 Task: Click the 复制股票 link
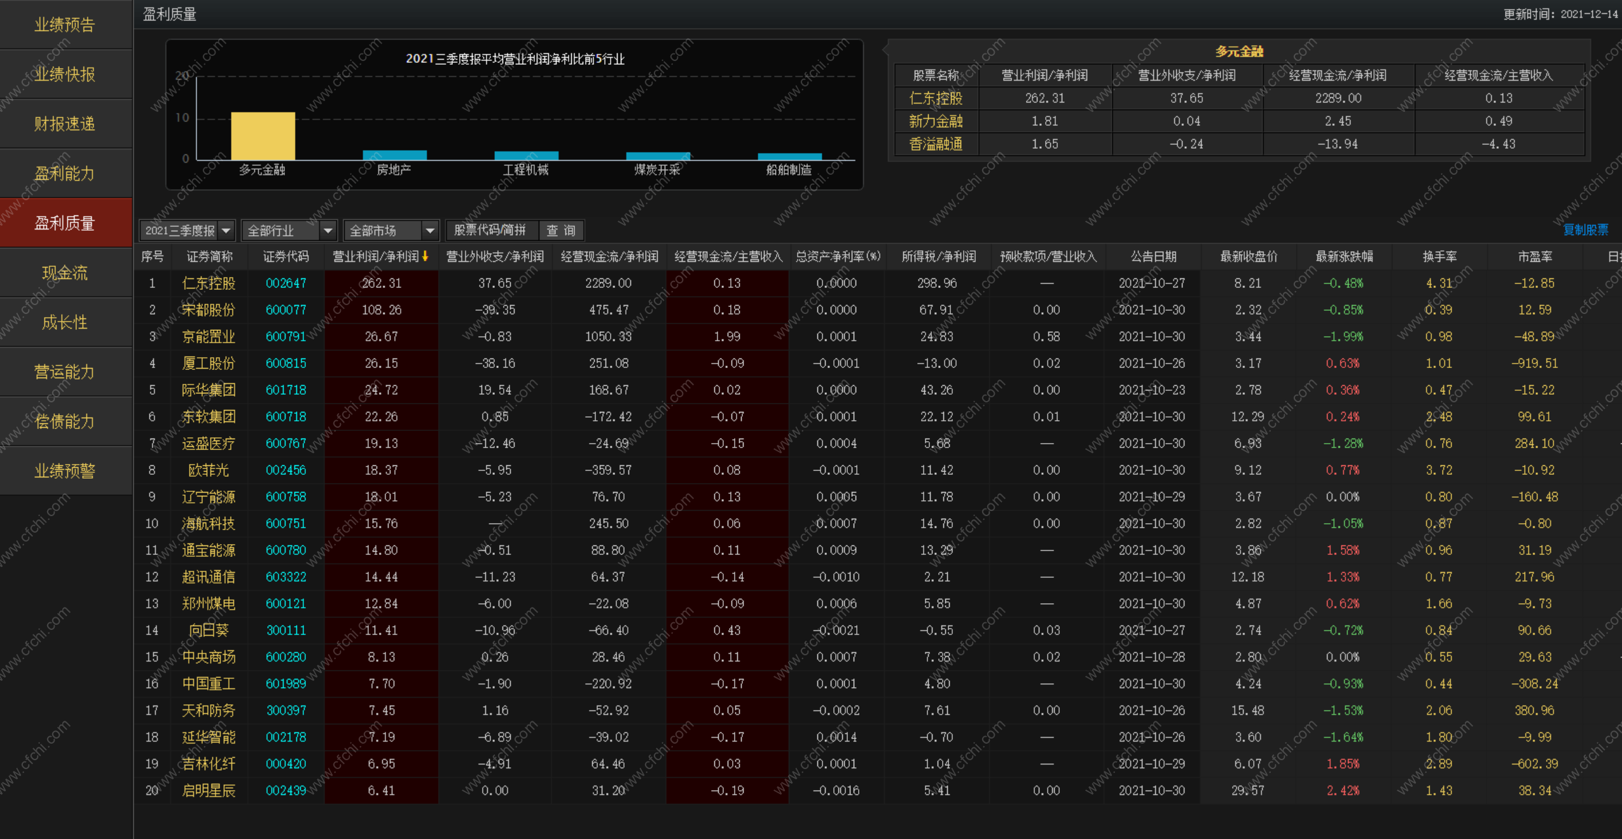tap(1584, 229)
